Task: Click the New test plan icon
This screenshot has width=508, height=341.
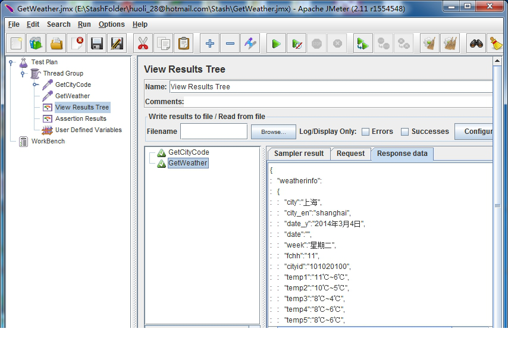Action: (x=16, y=43)
